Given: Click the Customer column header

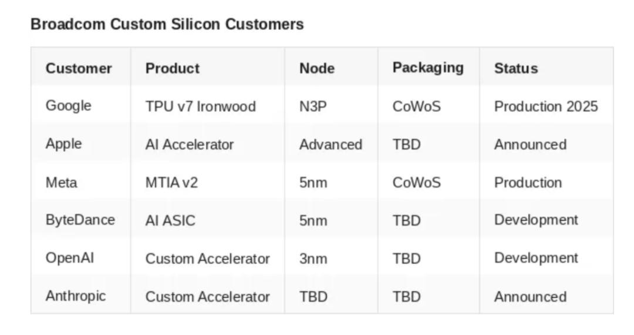Looking at the screenshot, I should click(79, 68).
